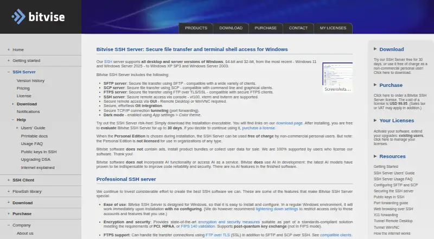Open License in the sidebar
434x239 pixels.
point(24,96)
